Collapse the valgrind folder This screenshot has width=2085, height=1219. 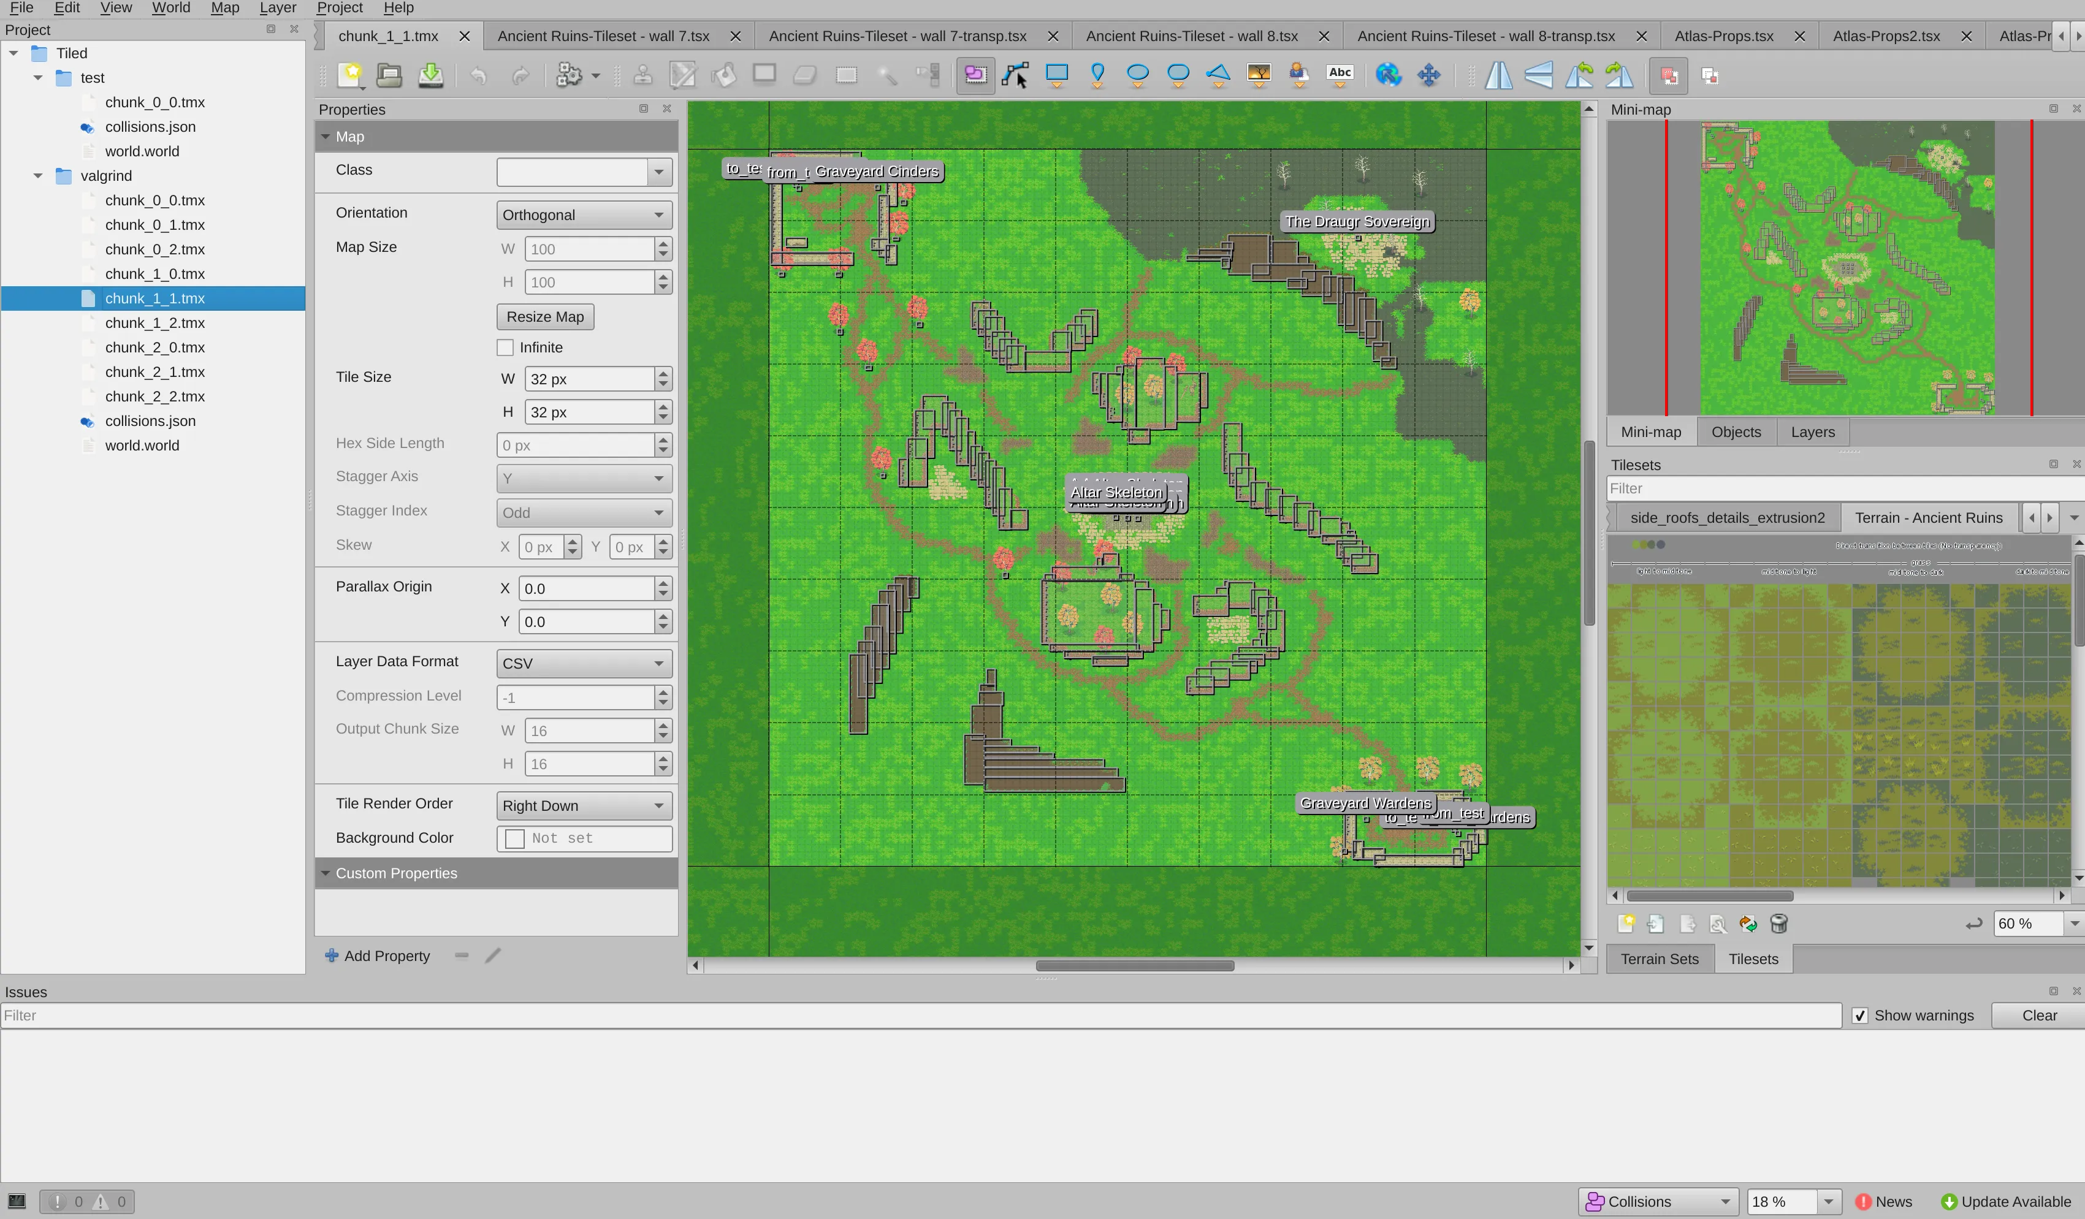37,175
